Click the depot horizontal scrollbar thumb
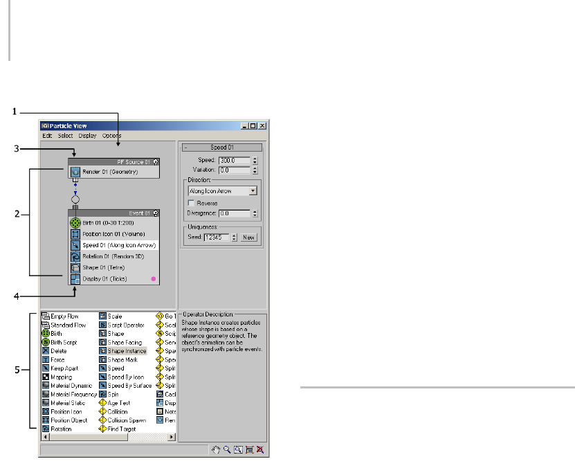This screenshot has width=575, height=466. coord(89,437)
